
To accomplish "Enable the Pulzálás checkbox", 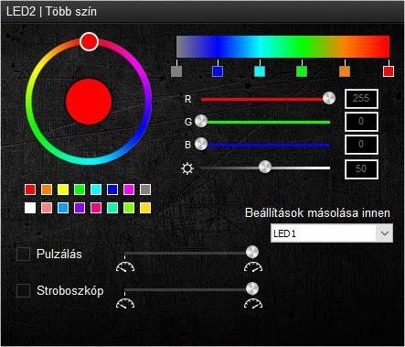I will pyautogui.click(x=23, y=254).
